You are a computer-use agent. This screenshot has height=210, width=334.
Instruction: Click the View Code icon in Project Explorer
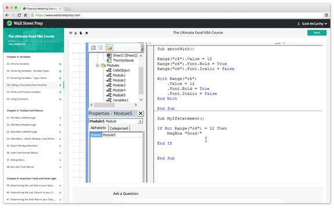94,48
